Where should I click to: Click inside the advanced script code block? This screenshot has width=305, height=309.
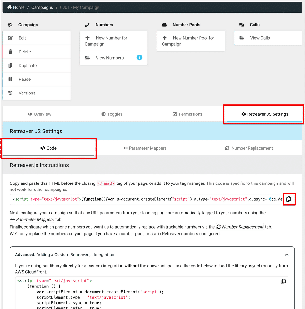click(x=152, y=293)
